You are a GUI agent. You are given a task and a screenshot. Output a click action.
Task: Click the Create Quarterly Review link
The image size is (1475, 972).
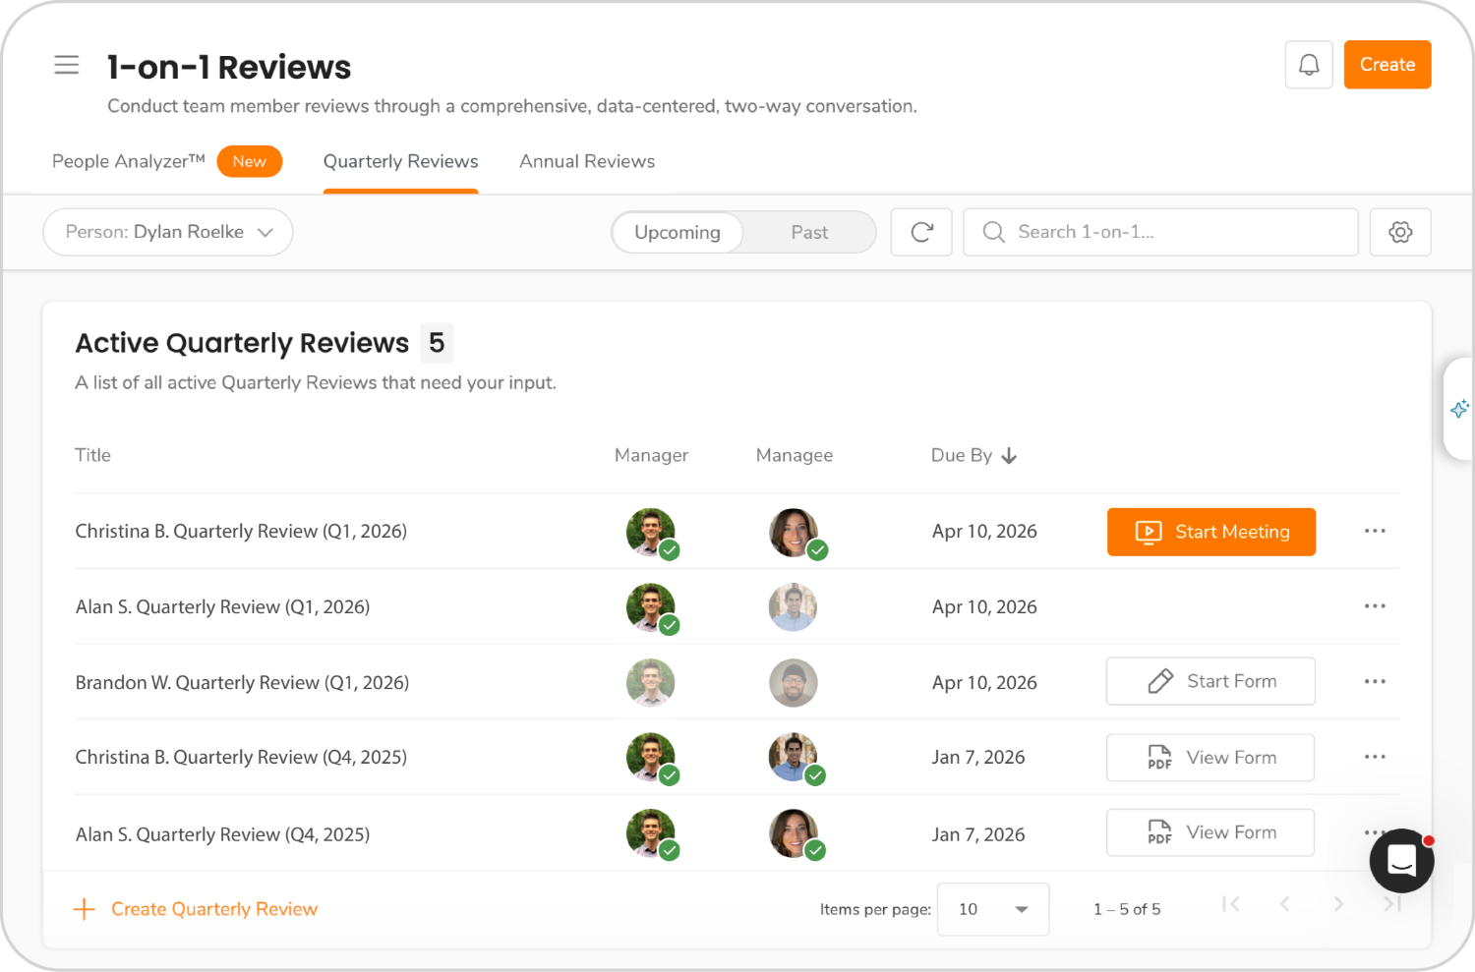(x=197, y=909)
